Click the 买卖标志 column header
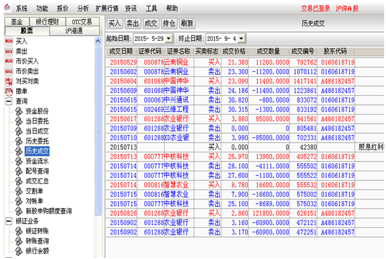The height and width of the screenshot is (259, 386). pos(207,51)
